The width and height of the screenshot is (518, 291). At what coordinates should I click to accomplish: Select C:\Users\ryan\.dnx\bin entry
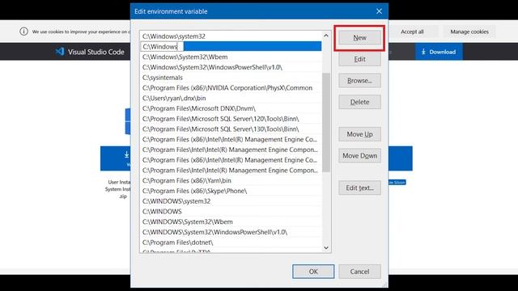click(x=231, y=99)
